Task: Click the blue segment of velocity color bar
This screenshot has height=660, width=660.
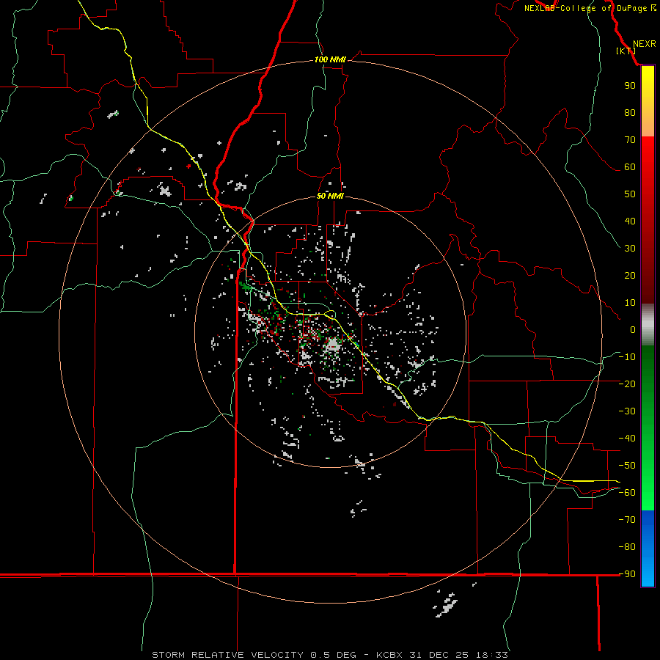Action: point(648,549)
